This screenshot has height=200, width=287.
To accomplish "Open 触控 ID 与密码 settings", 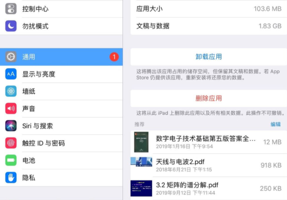I will pos(61,143).
